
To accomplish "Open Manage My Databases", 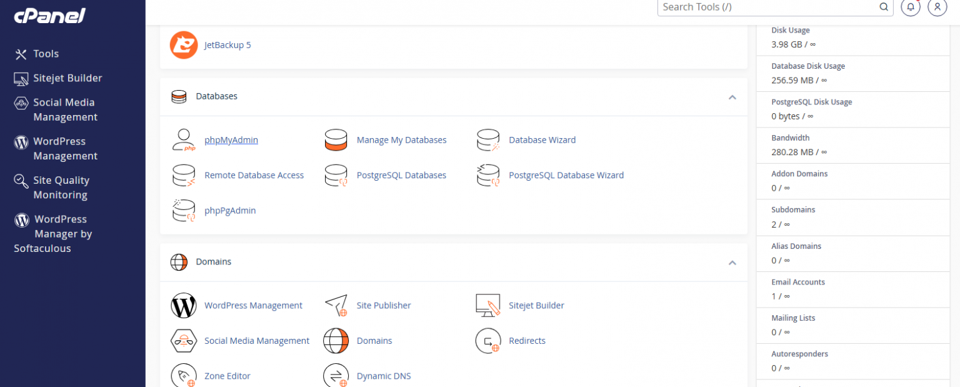I will coord(401,139).
